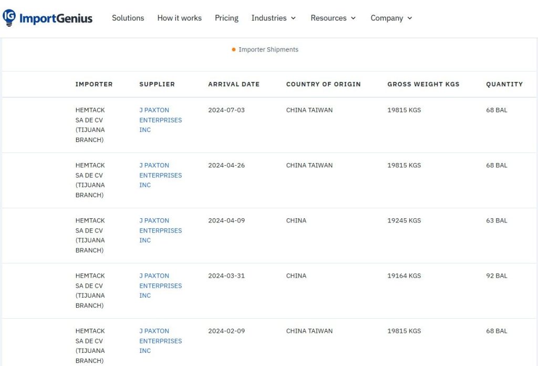The image size is (538, 366).
Task: Select the Importer Shipments legend label
Action: [x=268, y=49]
